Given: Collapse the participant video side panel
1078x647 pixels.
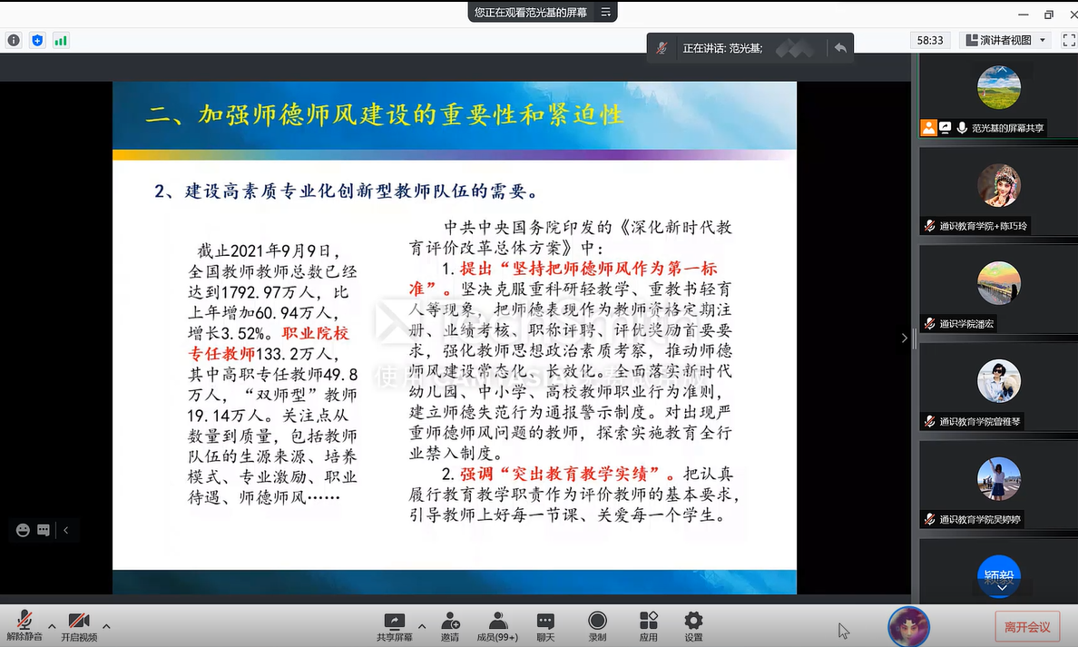Looking at the screenshot, I should (903, 338).
